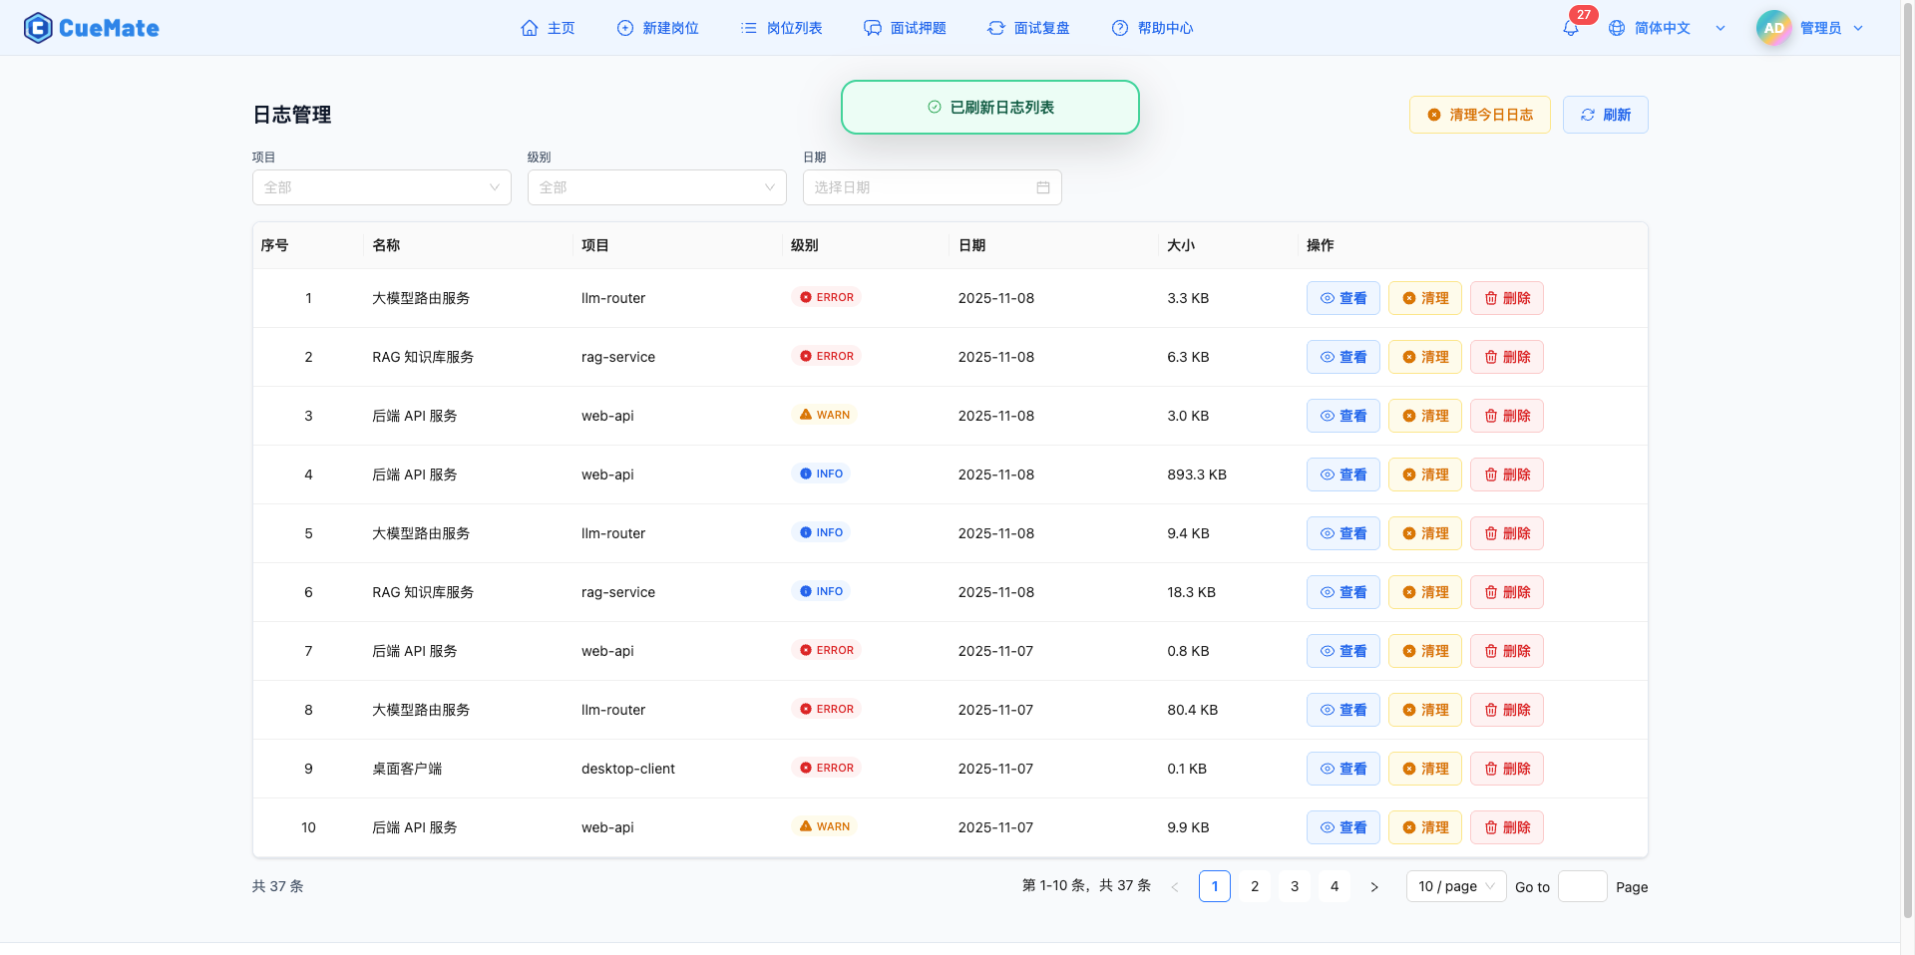The height and width of the screenshot is (955, 1915).
Task: Open the notification bell with 27 badge
Action: click(1571, 28)
